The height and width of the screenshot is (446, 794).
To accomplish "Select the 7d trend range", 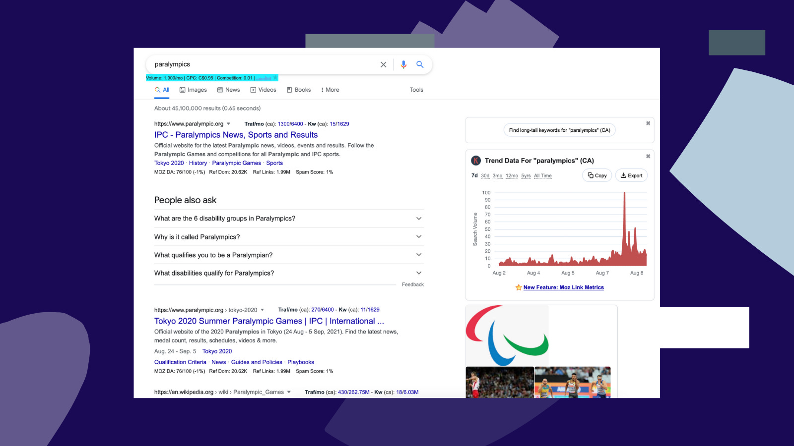I will coord(474,175).
